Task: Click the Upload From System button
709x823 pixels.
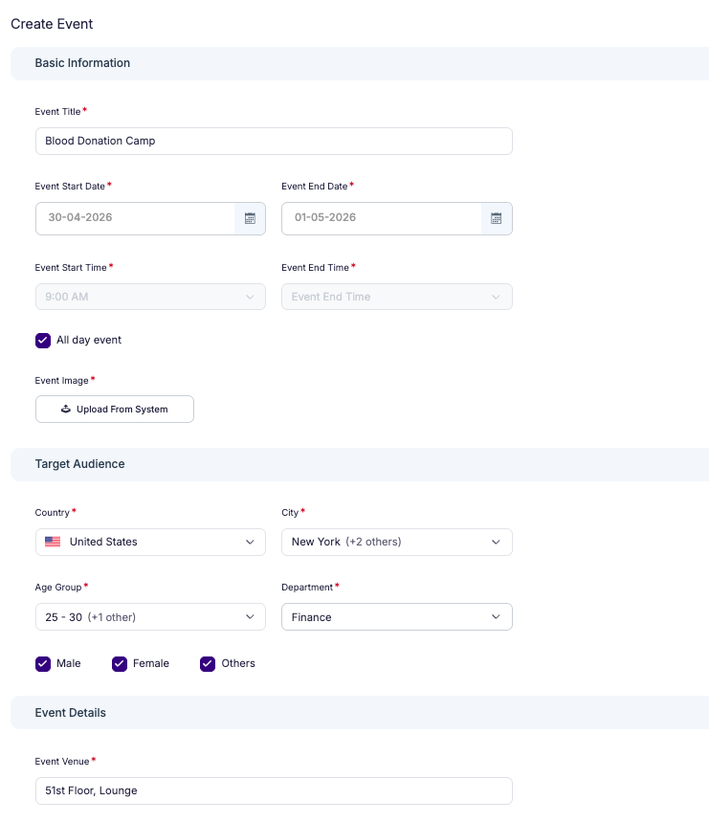Action: pyautogui.click(x=114, y=409)
